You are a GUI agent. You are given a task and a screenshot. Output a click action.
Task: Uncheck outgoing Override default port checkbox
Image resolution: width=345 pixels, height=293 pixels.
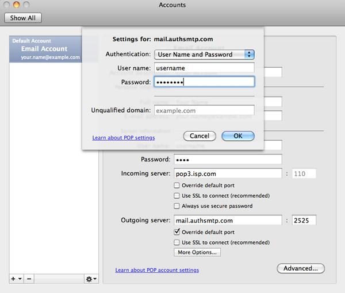177,232
